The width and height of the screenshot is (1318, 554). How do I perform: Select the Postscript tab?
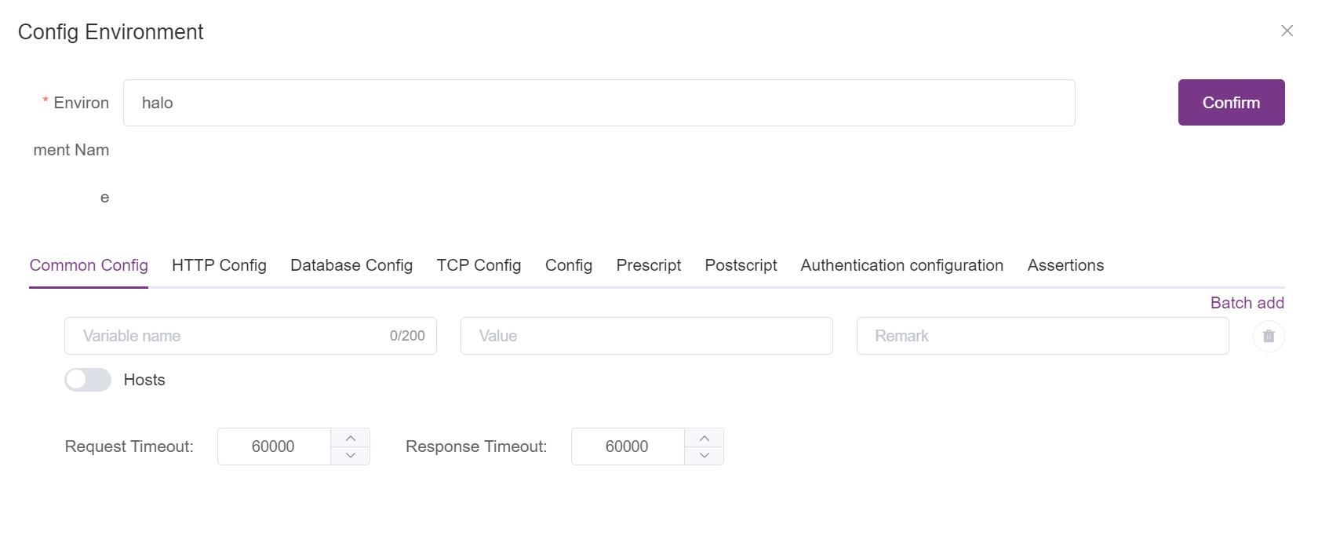[x=740, y=265]
